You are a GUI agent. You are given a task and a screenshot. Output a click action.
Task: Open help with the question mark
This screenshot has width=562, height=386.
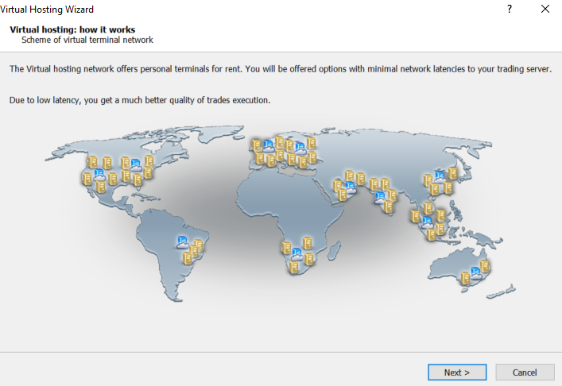click(x=510, y=9)
